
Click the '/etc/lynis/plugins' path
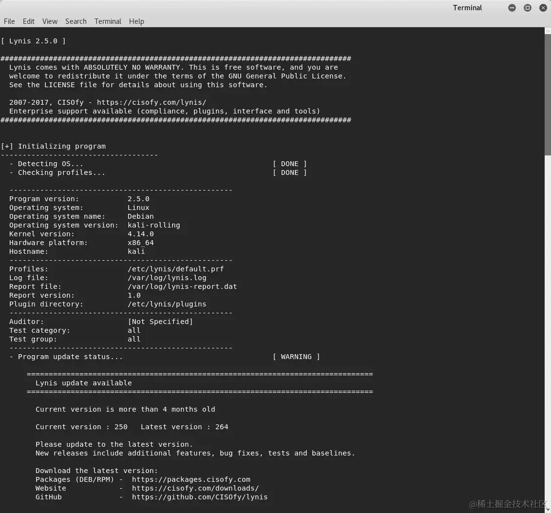[x=167, y=304]
